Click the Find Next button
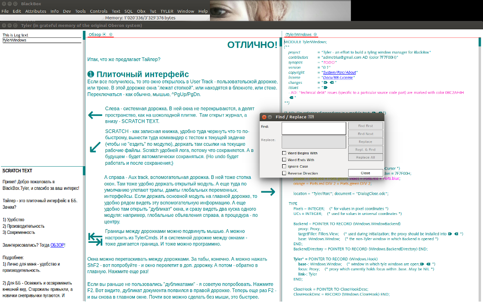The image size is (483, 303). (x=365, y=134)
